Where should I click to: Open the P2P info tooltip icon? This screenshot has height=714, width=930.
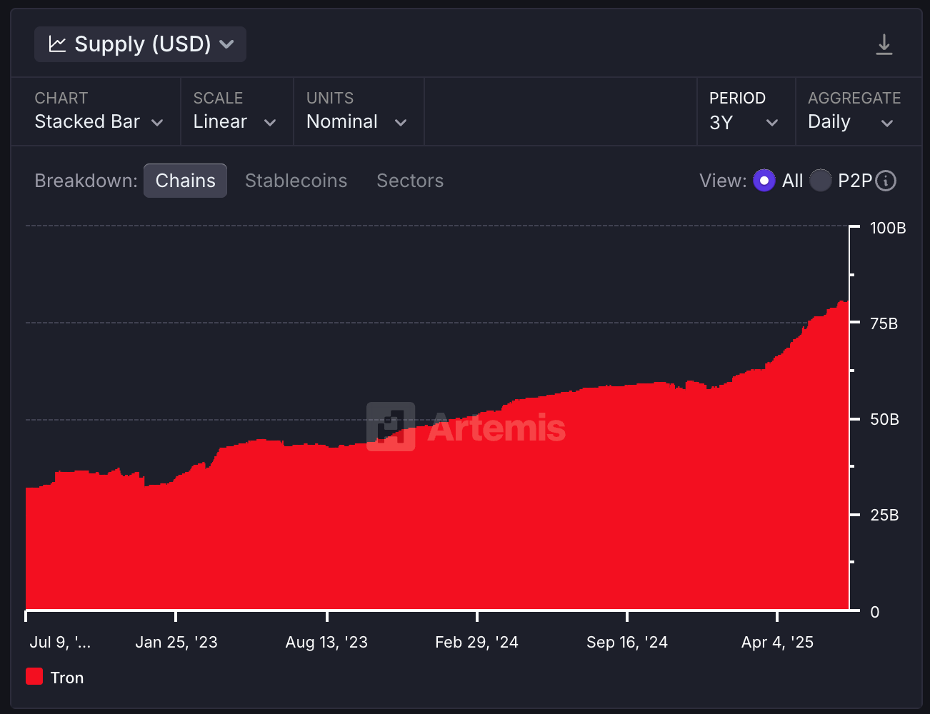(886, 181)
